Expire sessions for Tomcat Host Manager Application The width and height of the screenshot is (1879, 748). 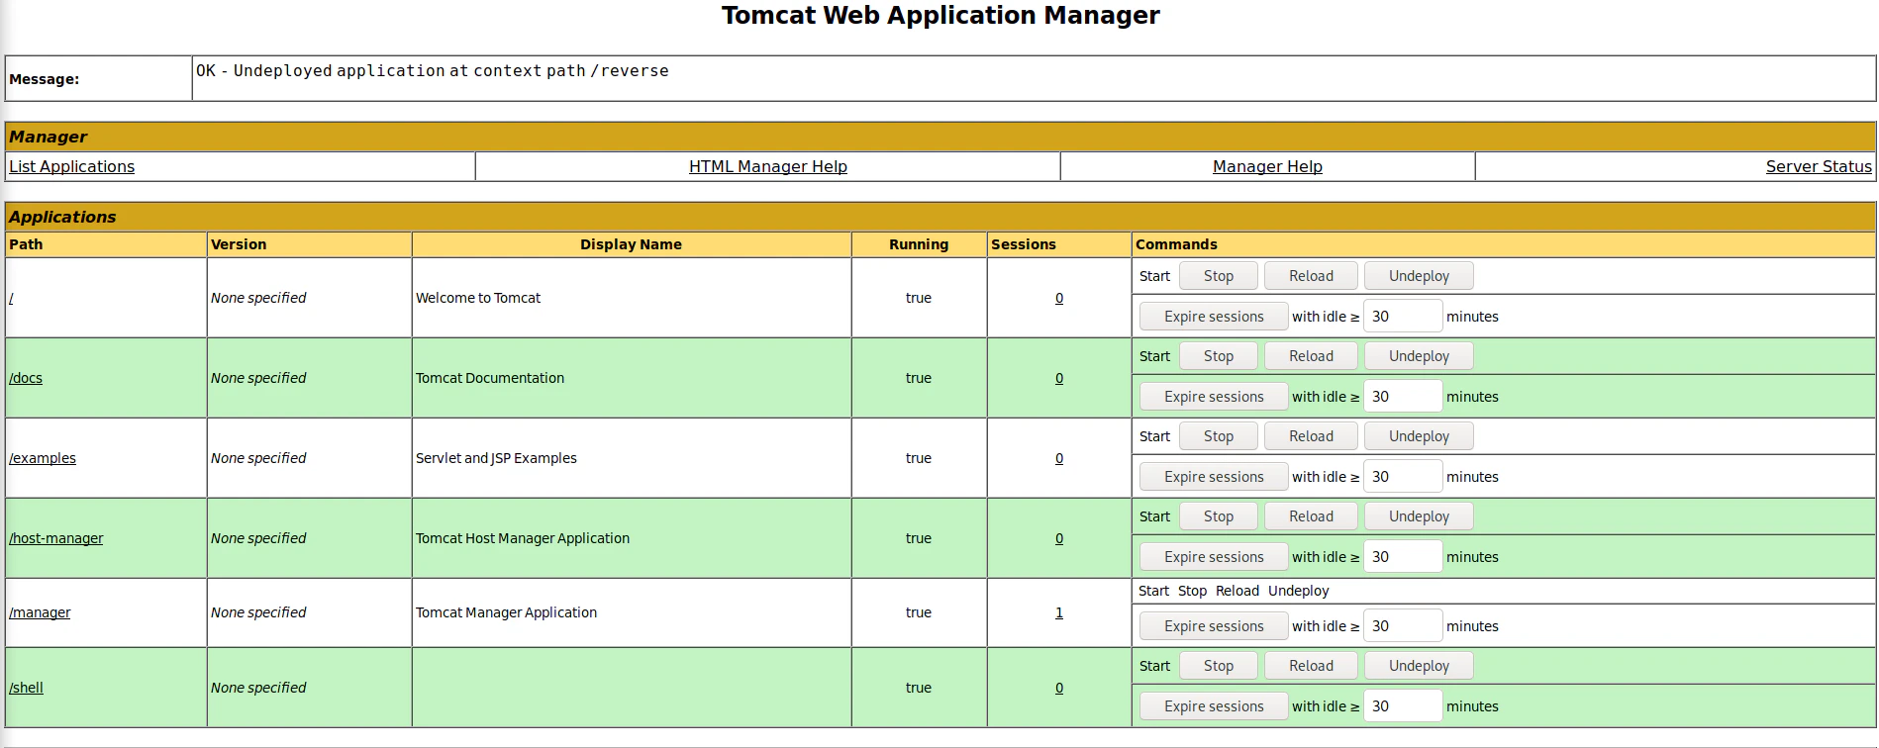tap(1214, 557)
